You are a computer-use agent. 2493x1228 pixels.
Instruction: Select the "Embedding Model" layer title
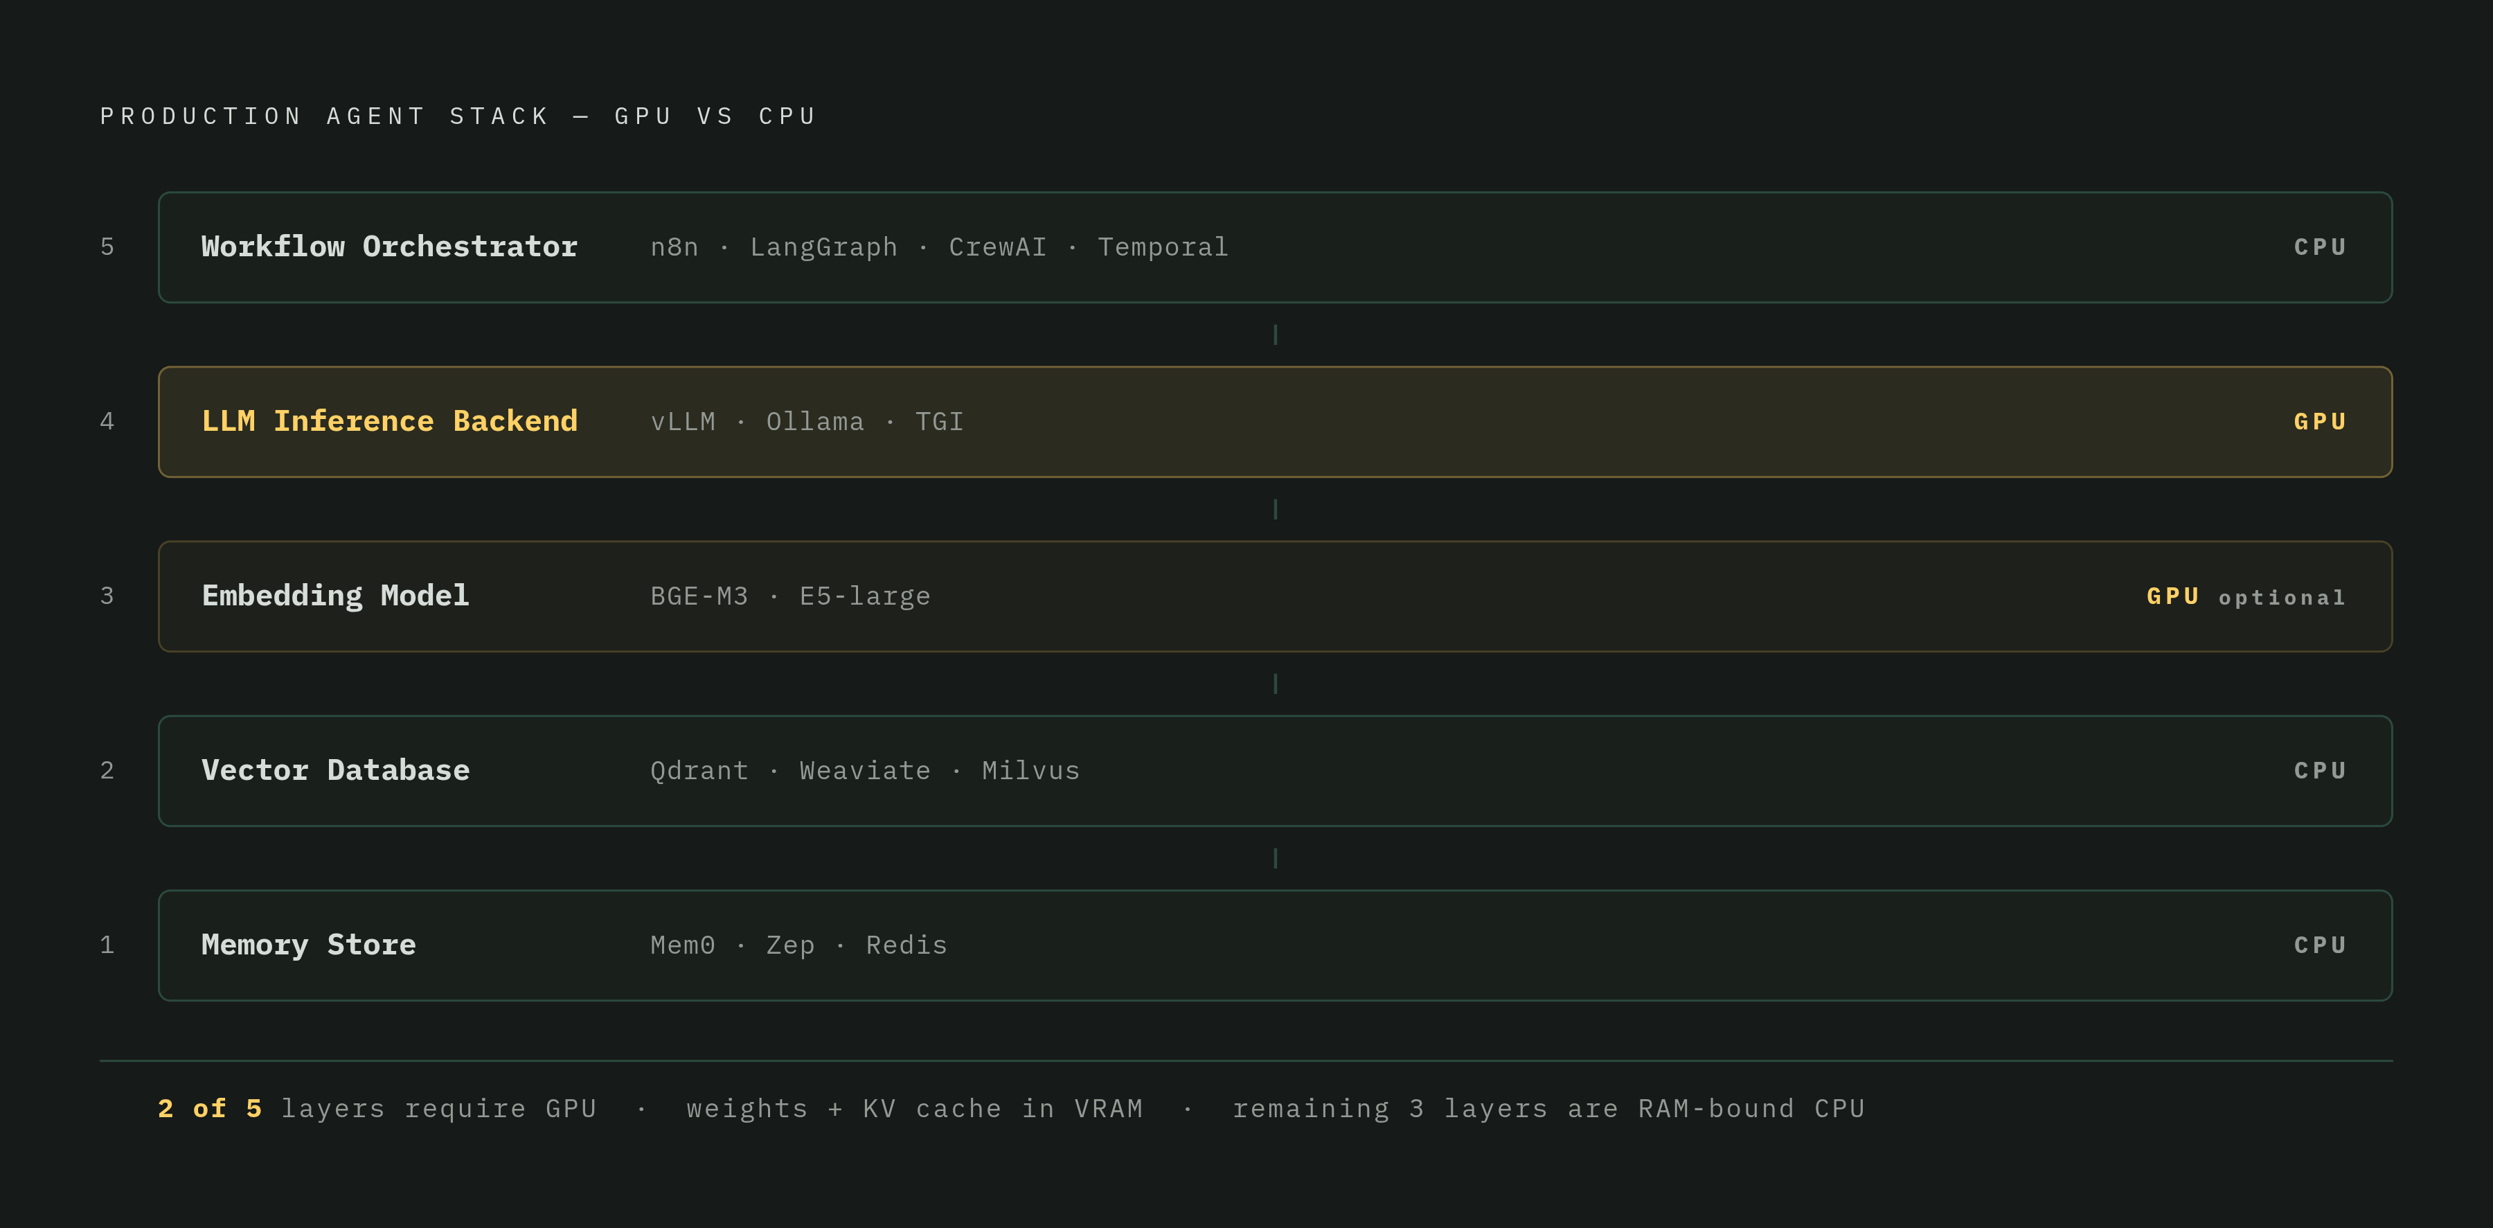[335, 596]
